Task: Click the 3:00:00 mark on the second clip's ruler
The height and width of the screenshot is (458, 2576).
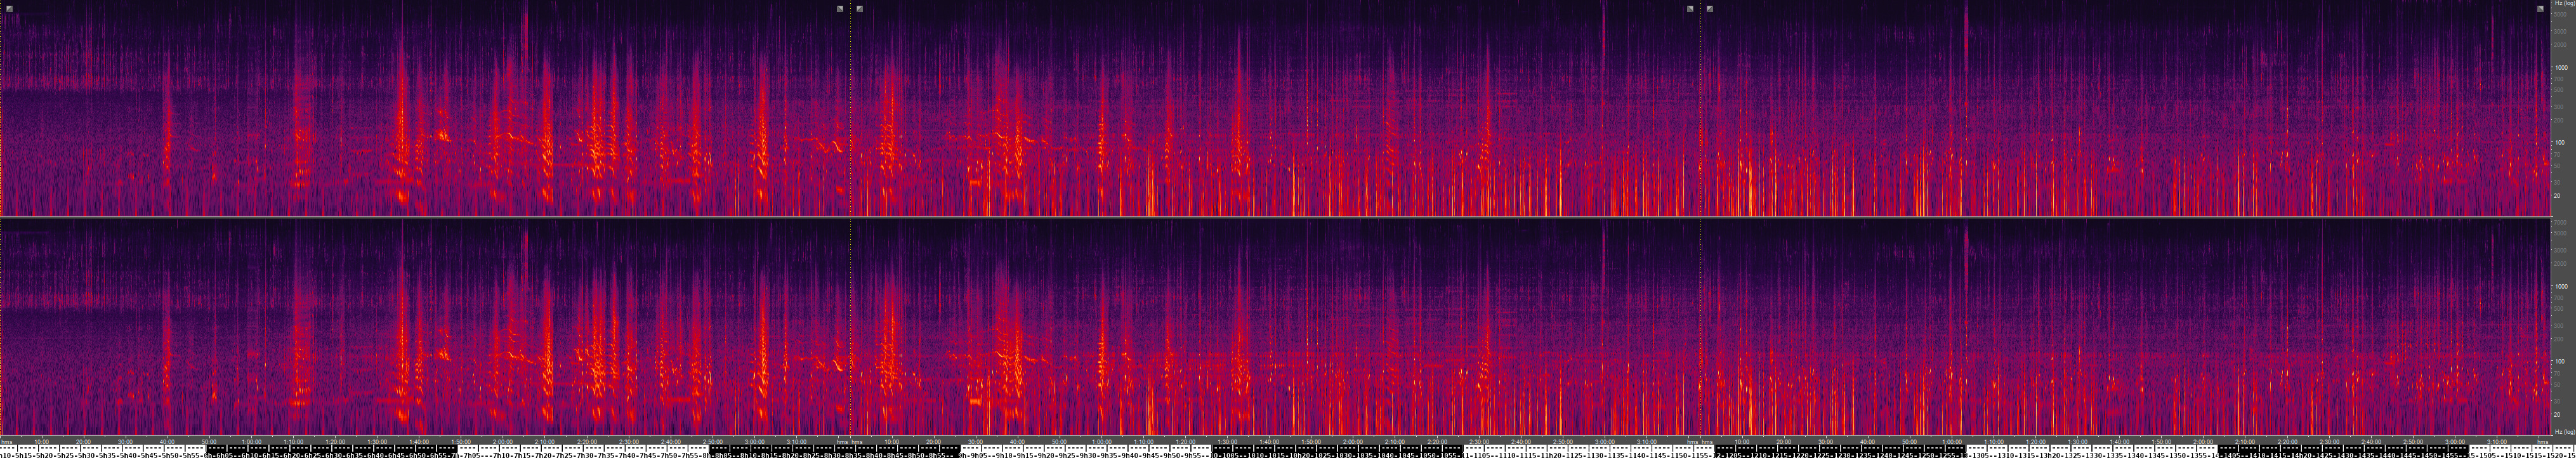Action: point(1604,441)
